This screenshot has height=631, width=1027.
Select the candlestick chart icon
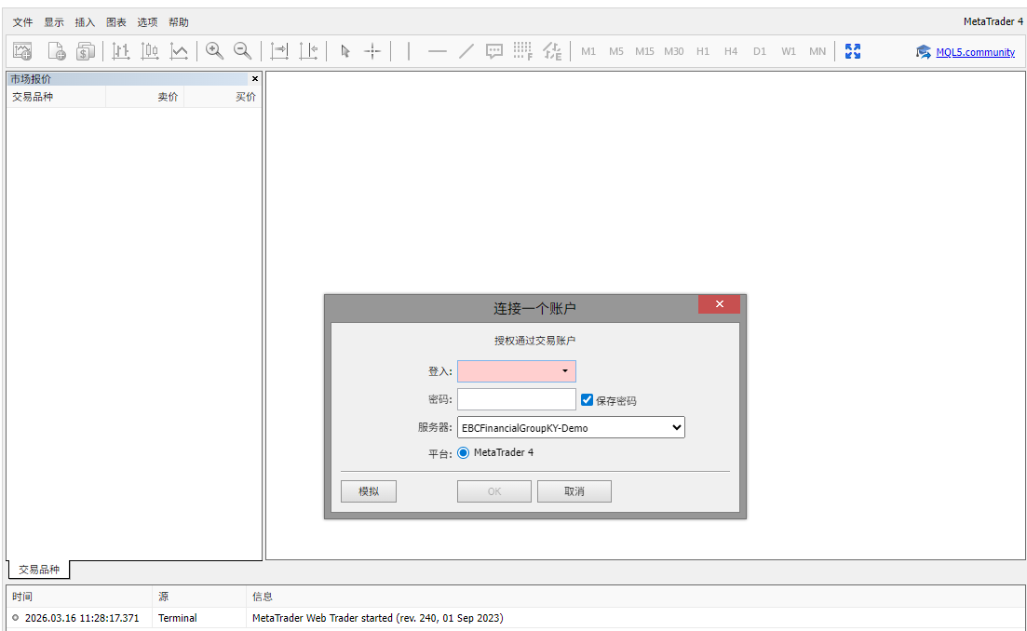pos(150,51)
